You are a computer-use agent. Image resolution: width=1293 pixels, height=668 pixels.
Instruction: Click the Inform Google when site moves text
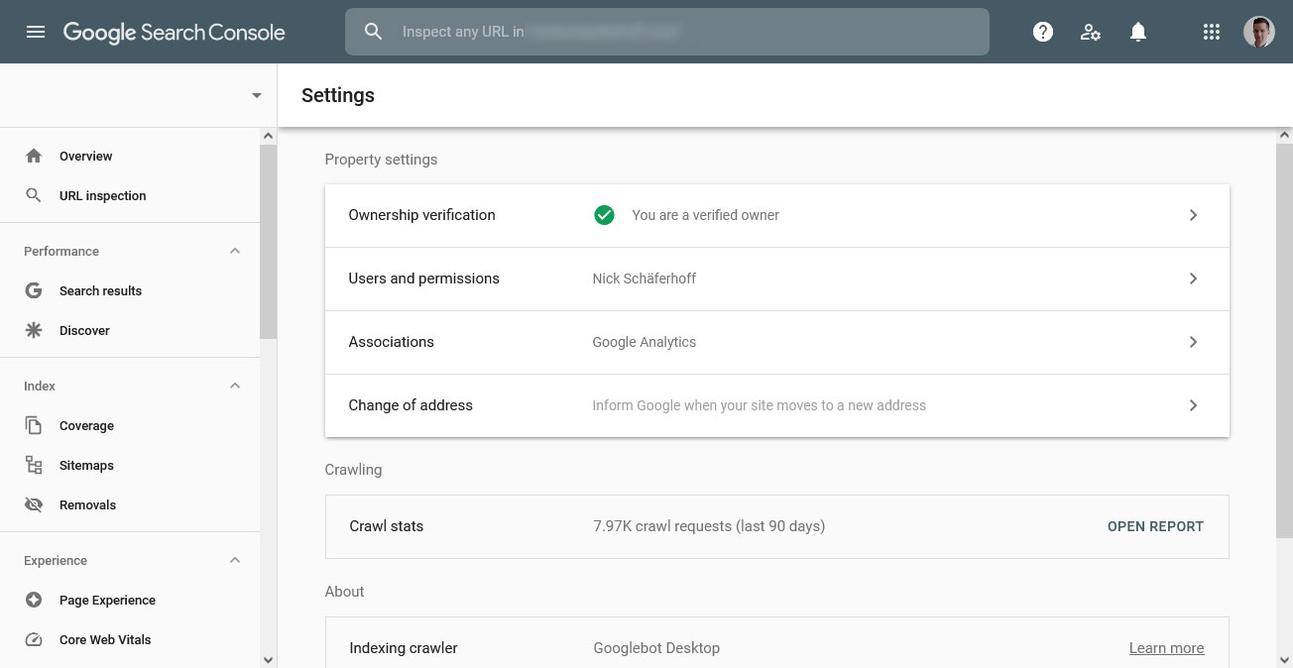pos(759,405)
